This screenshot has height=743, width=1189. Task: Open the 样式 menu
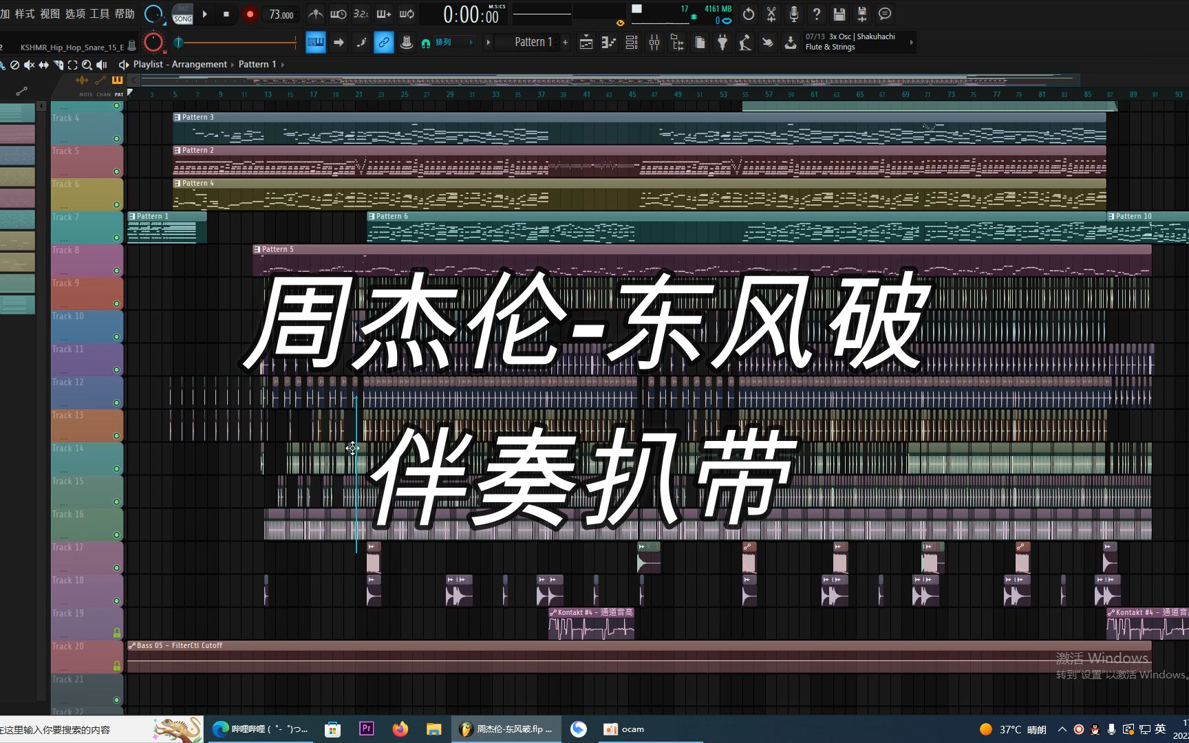(x=25, y=14)
